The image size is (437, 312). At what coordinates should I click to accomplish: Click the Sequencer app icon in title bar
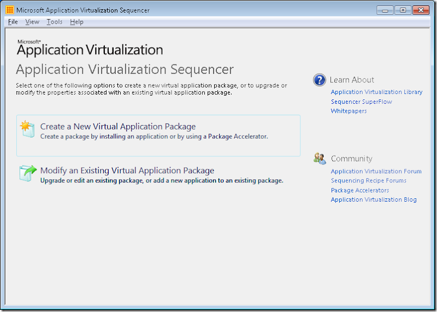click(9, 10)
